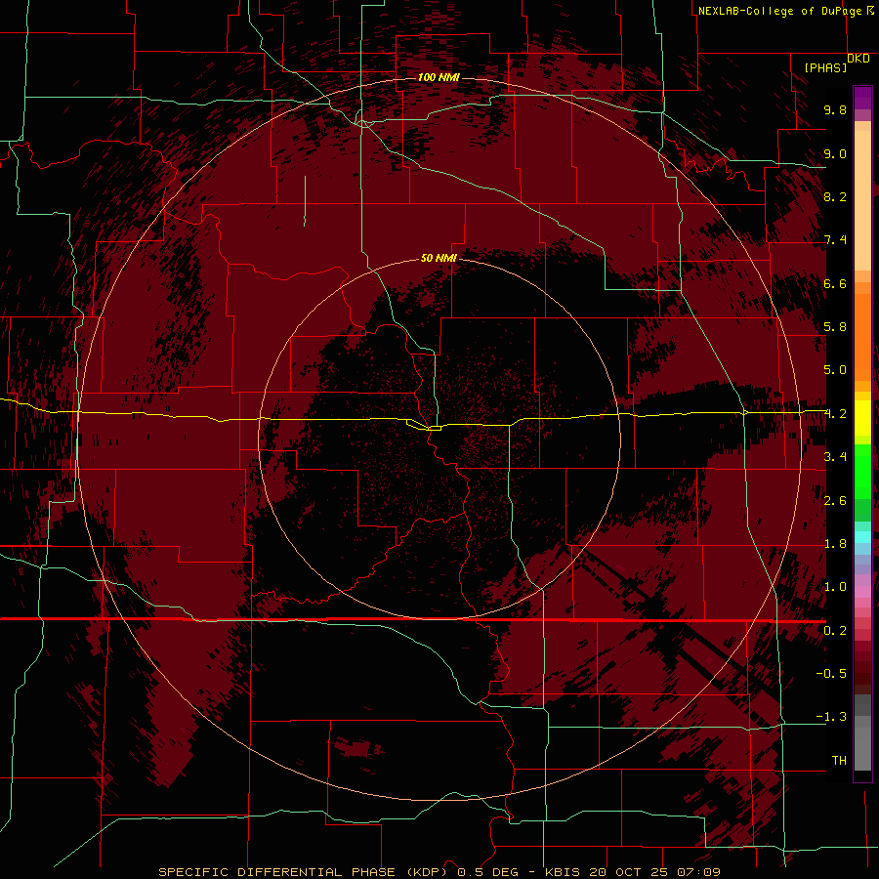
Task: Click the 0.2 scale value
Action: tap(835, 631)
